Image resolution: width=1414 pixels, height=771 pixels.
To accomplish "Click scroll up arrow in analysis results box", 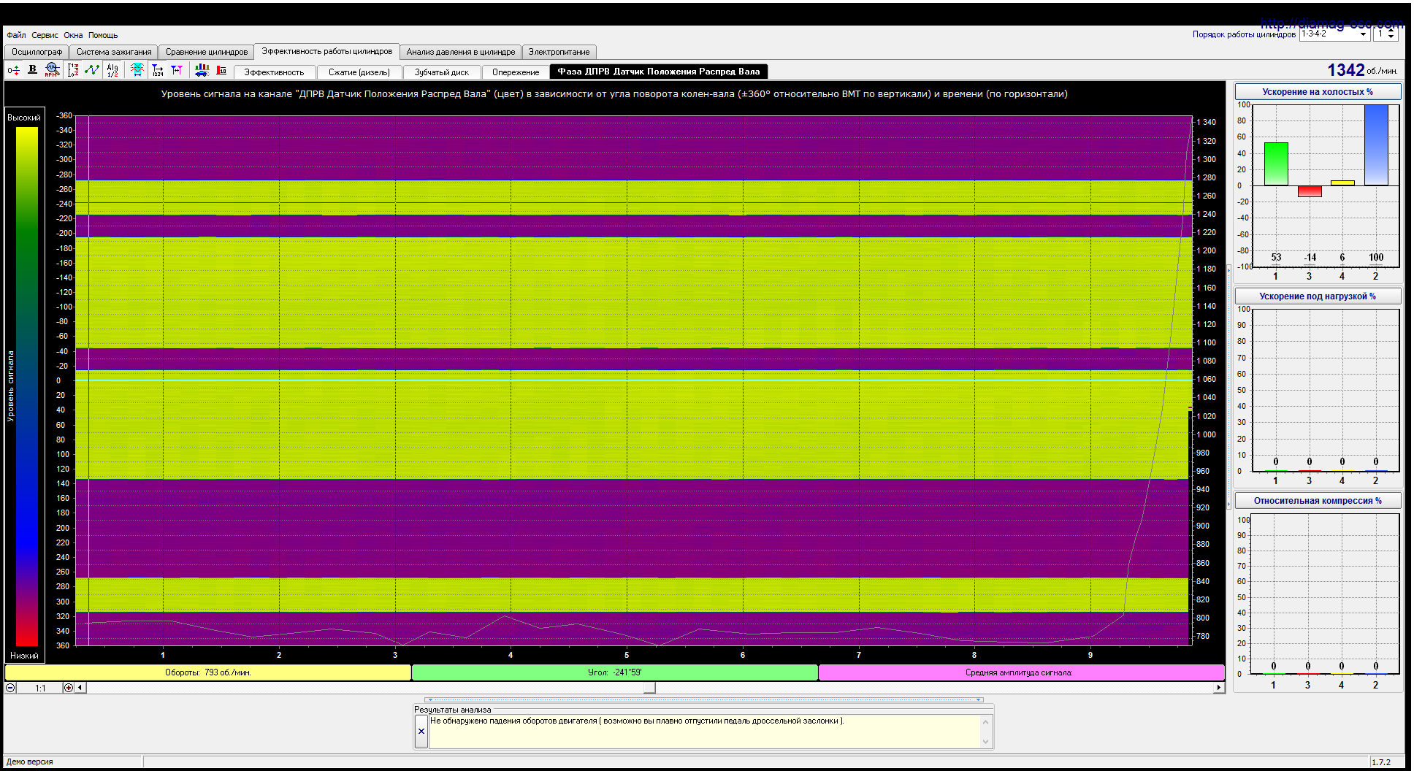I will (985, 722).
